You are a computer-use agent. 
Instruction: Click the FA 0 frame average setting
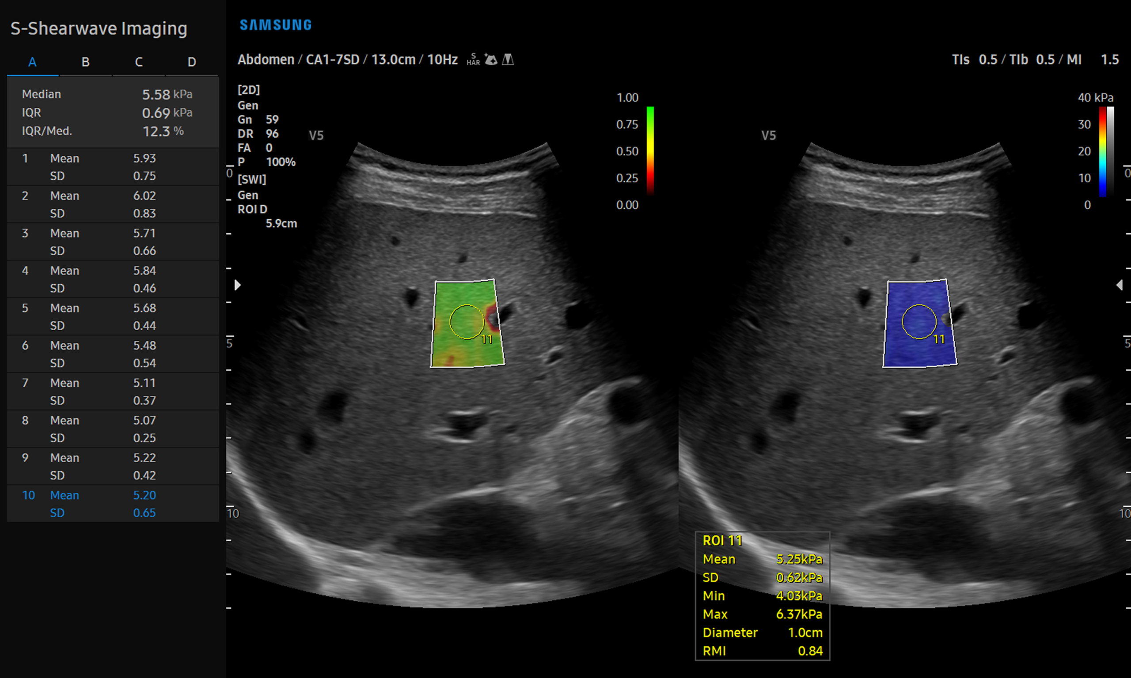pos(255,148)
